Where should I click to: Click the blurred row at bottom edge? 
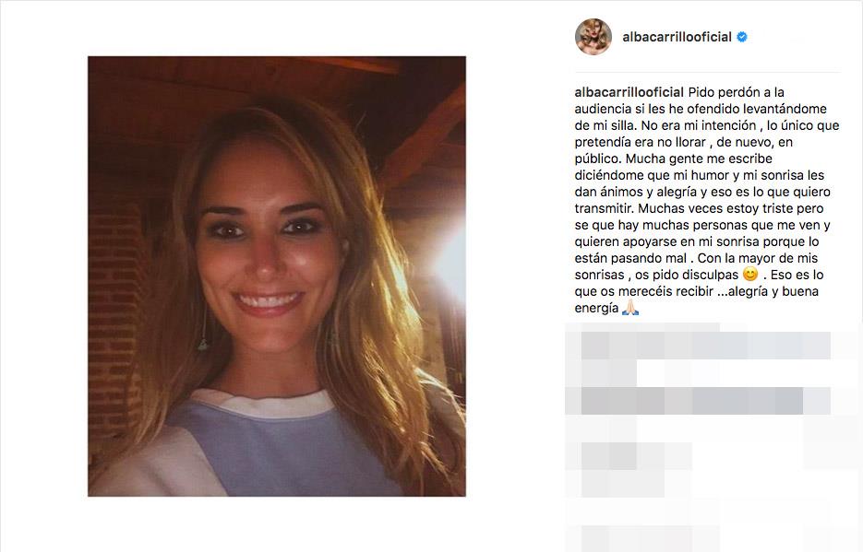[x=650, y=538]
